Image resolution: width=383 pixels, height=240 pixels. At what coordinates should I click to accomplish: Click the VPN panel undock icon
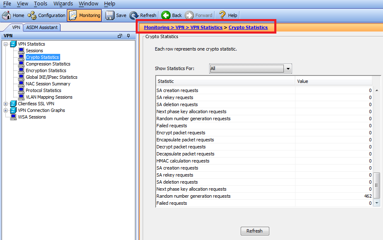pyautogui.click(x=120, y=36)
